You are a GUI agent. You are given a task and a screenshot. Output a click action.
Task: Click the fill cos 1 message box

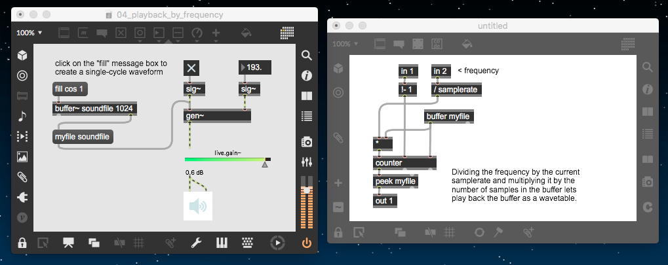[70, 90]
